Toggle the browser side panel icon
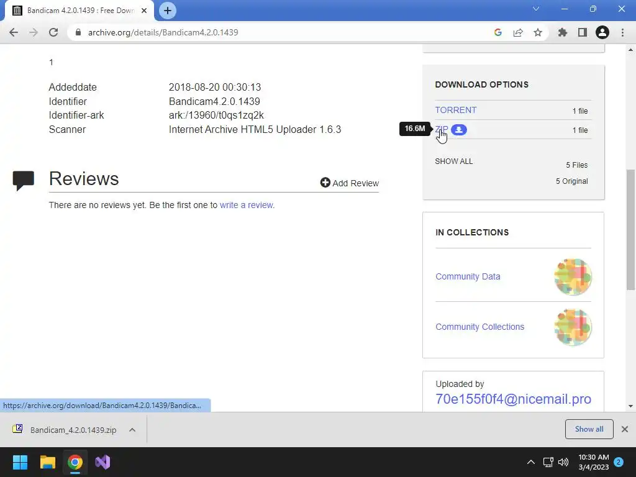Screen dimensions: 636x477 tap(583, 32)
